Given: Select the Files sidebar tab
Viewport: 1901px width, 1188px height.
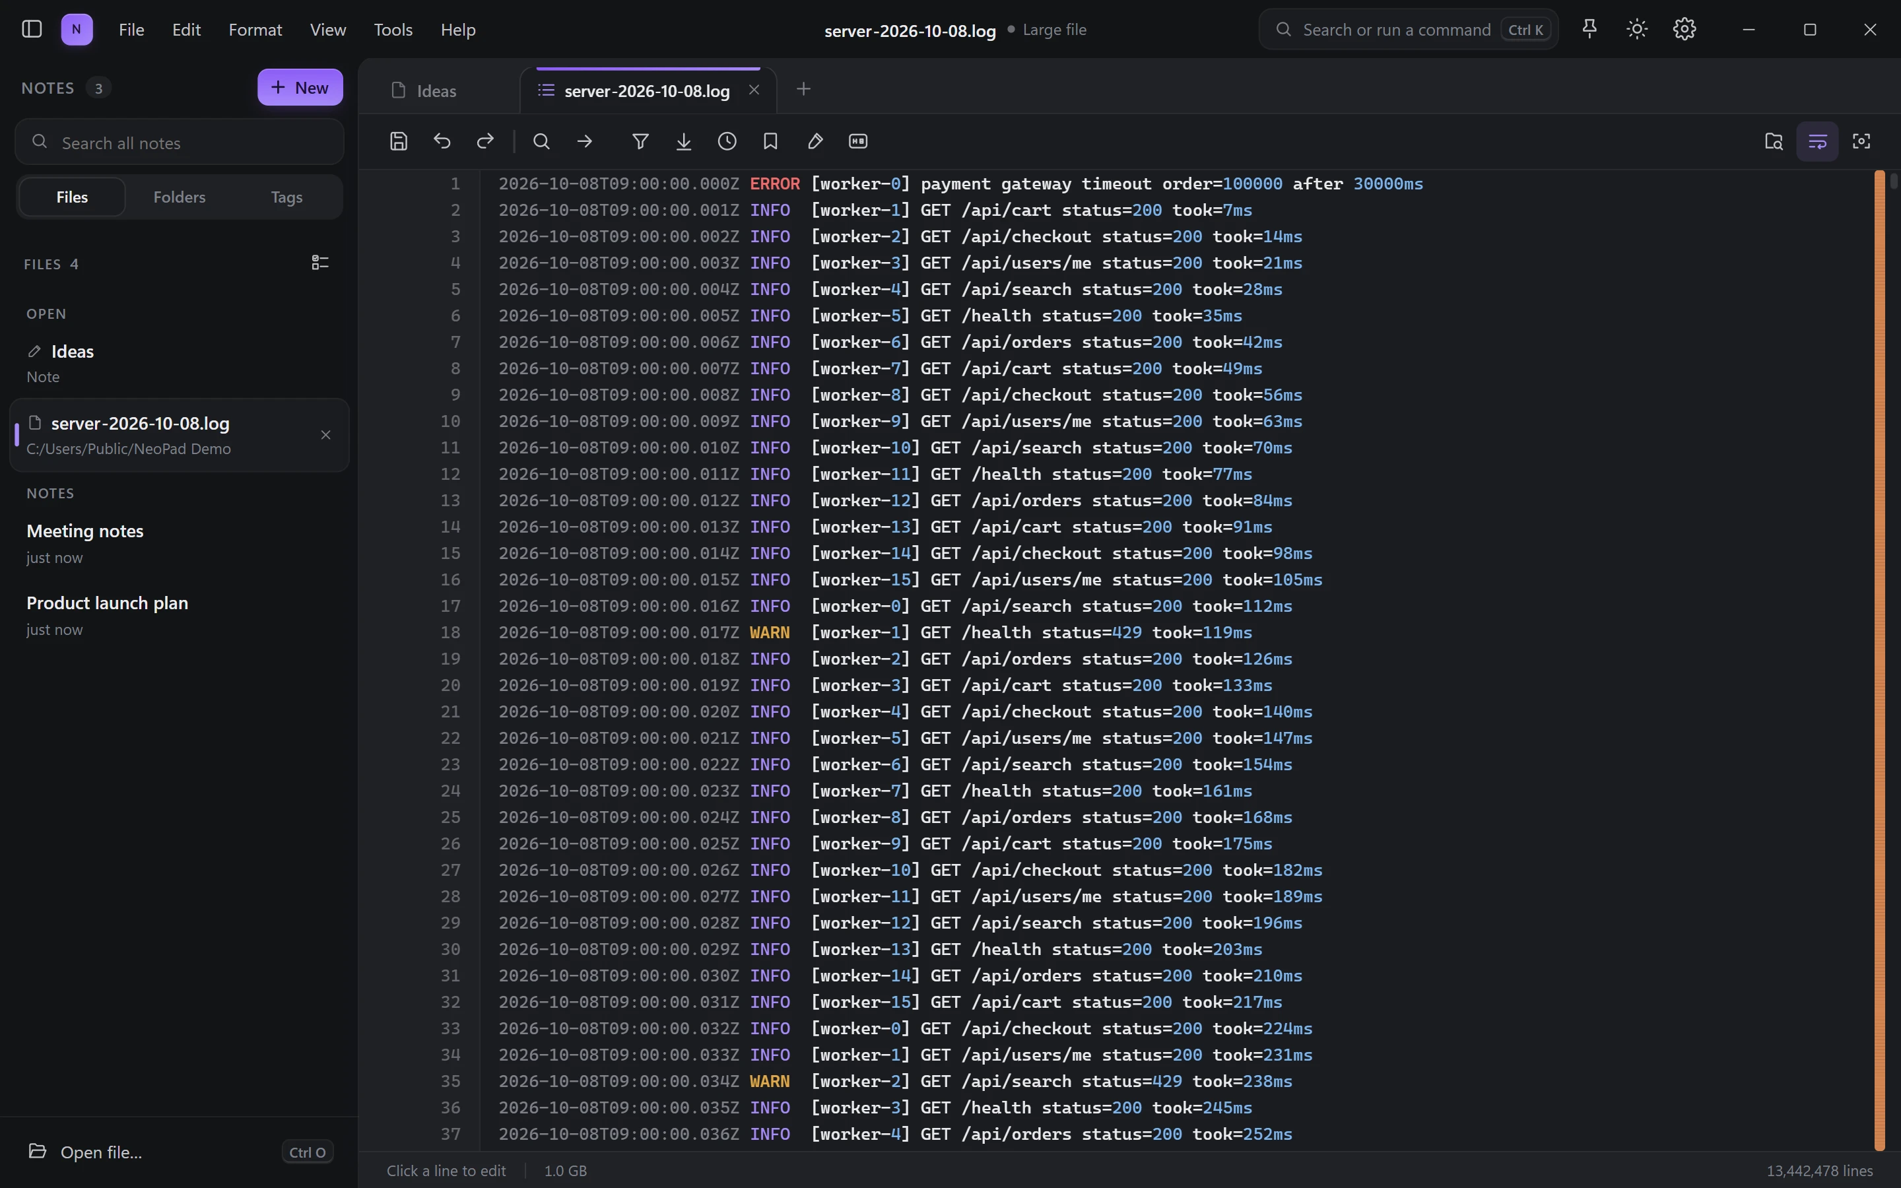Looking at the screenshot, I should coord(72,197).
